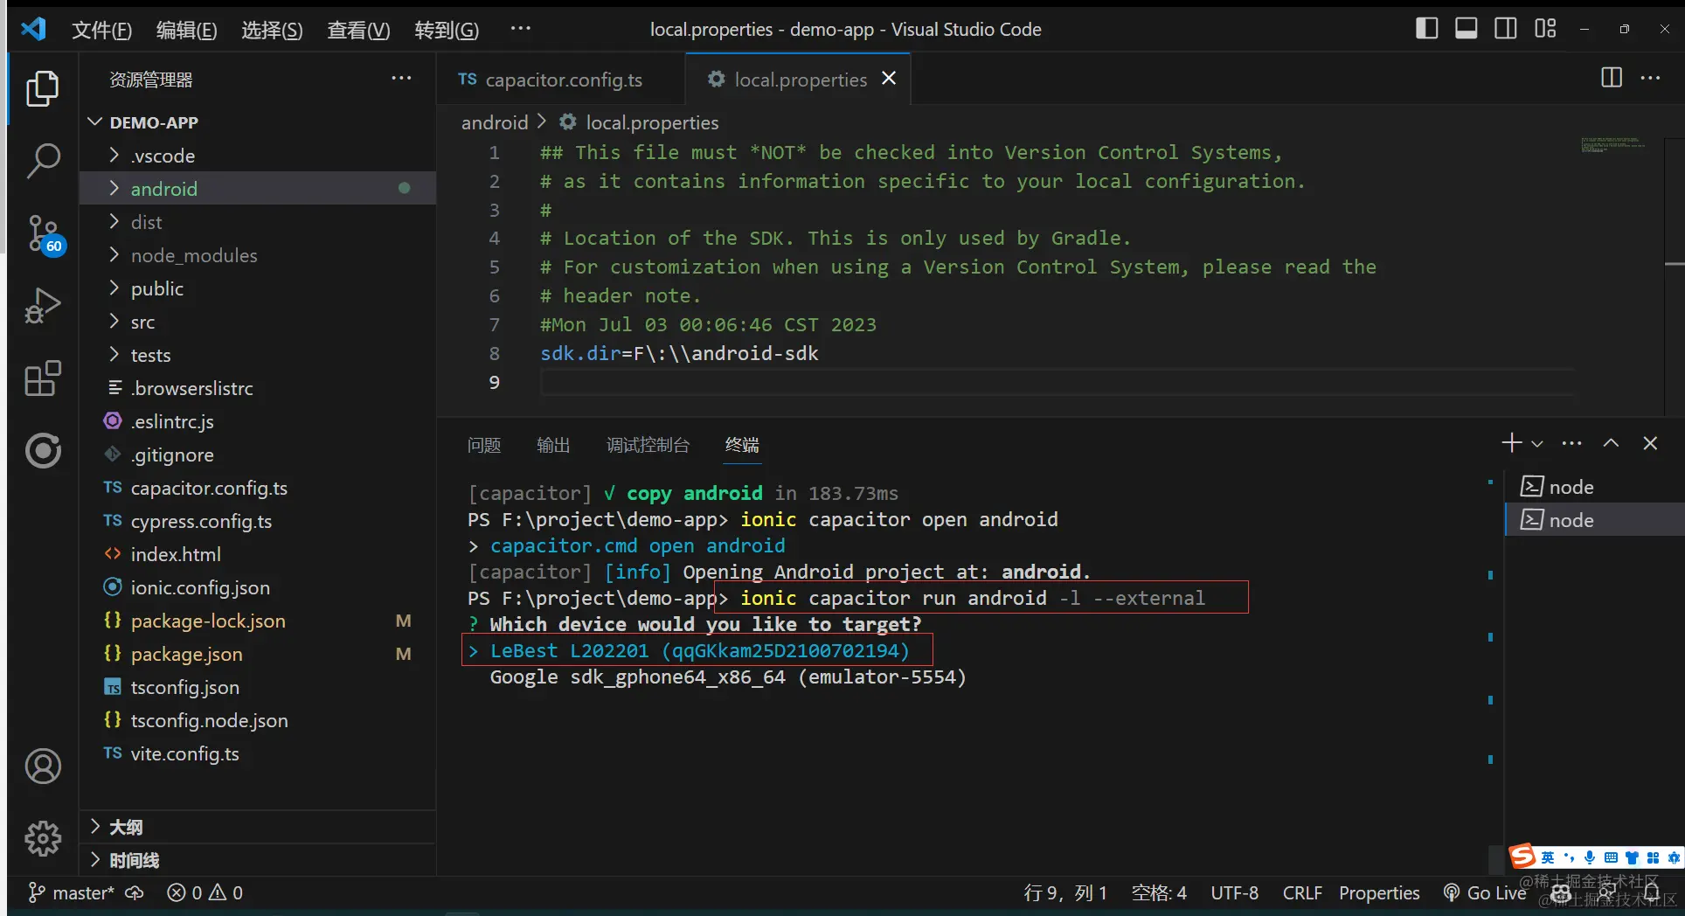The width and height of the screenshot is (1685, 916).
Task: Show more menu bar items ellipsis
Action: coord(521,29)
